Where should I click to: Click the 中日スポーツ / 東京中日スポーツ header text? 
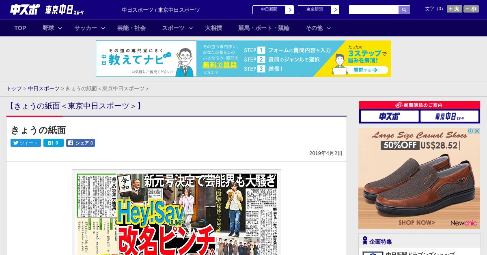click(161, 10)
